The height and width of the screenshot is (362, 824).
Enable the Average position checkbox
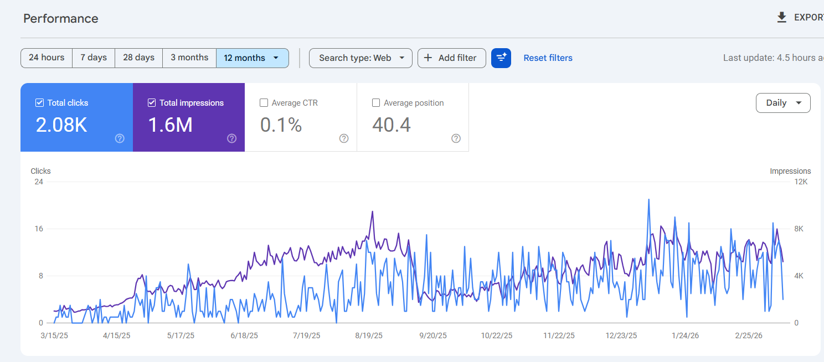(x=376, y=103)
